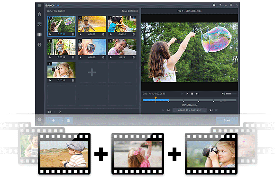The image size is (275, 185).
Task: Open settings gear icon at bottom left
Action: [39, 120]
